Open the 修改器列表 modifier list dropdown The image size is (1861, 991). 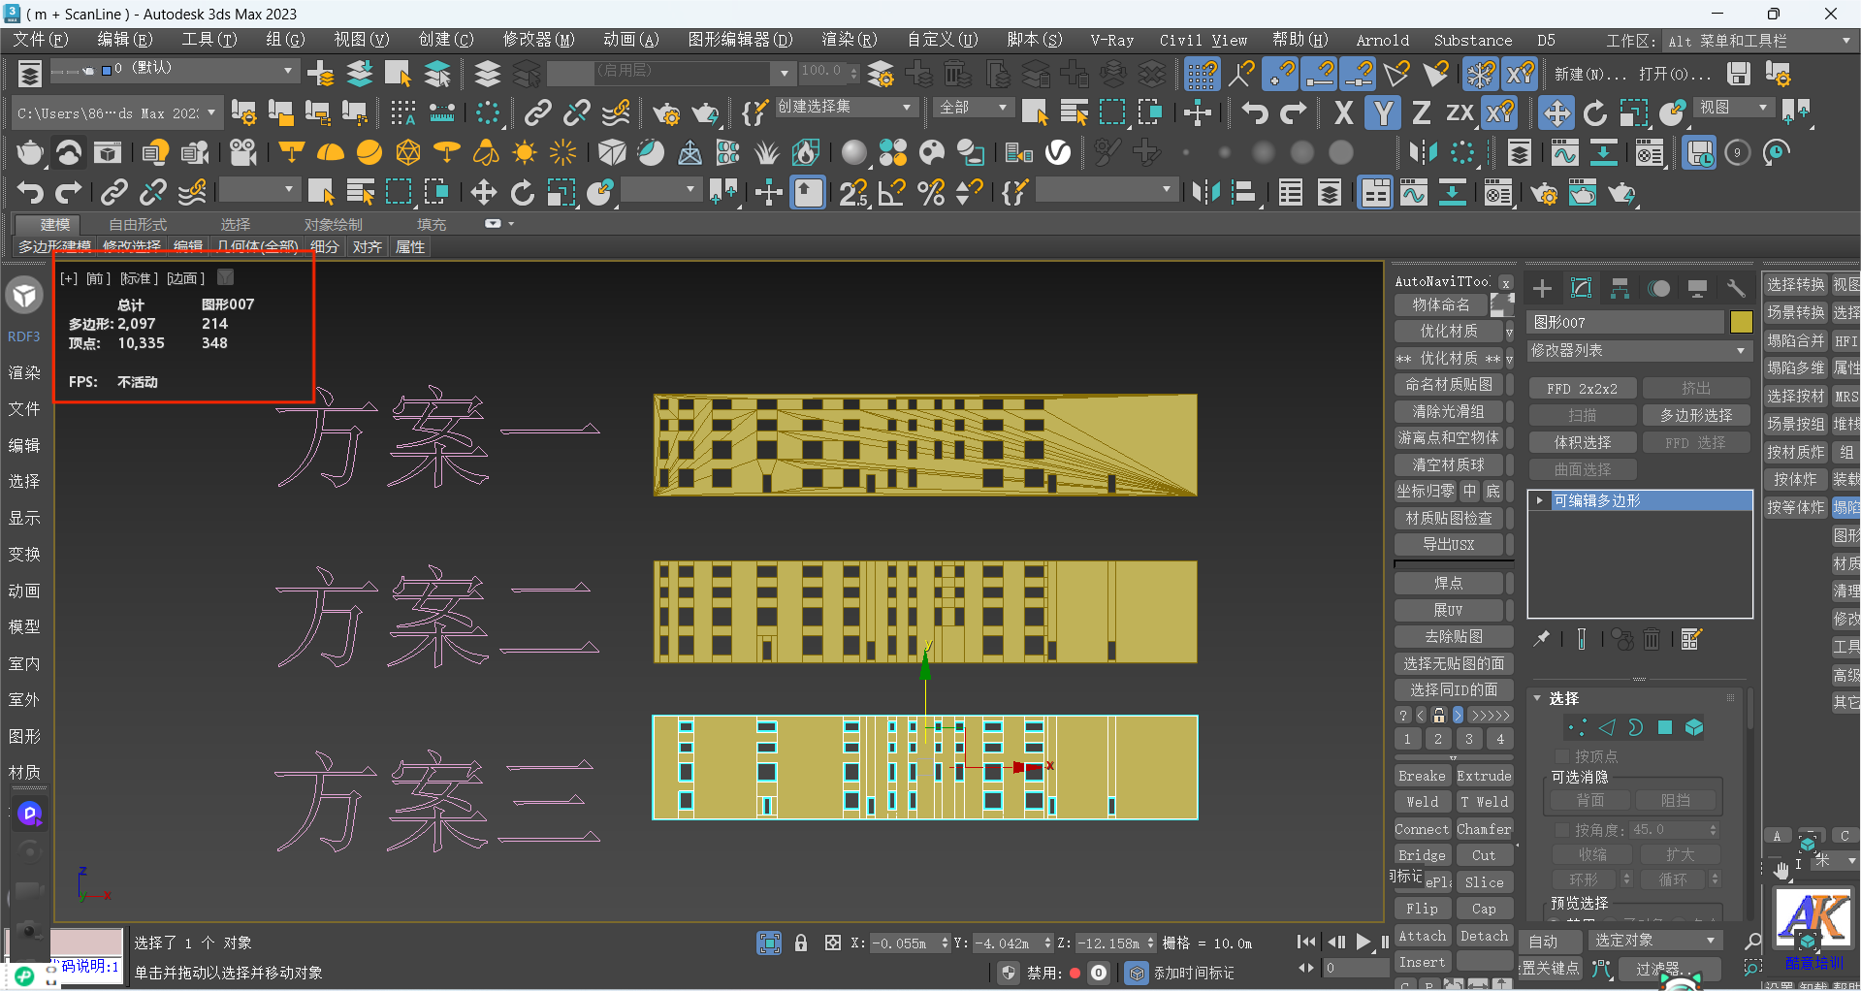pyautogui.click(x=1640, y=350)
